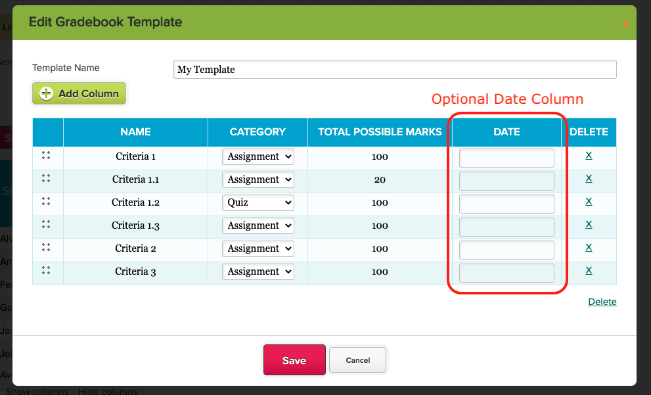
Task: Click total marks 100 for Criteria 3
Action: [x=380, y=272]
